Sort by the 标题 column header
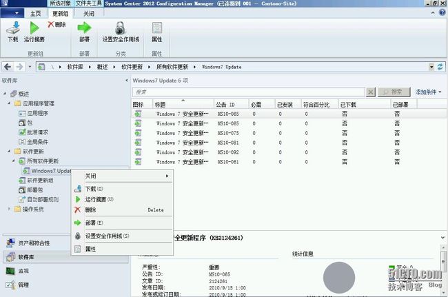448x297 pixels. pyautogui.click(x=183, y=105)
